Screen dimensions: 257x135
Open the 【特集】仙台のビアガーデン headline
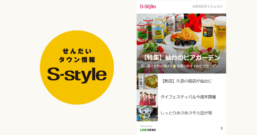tap(181, 58)
